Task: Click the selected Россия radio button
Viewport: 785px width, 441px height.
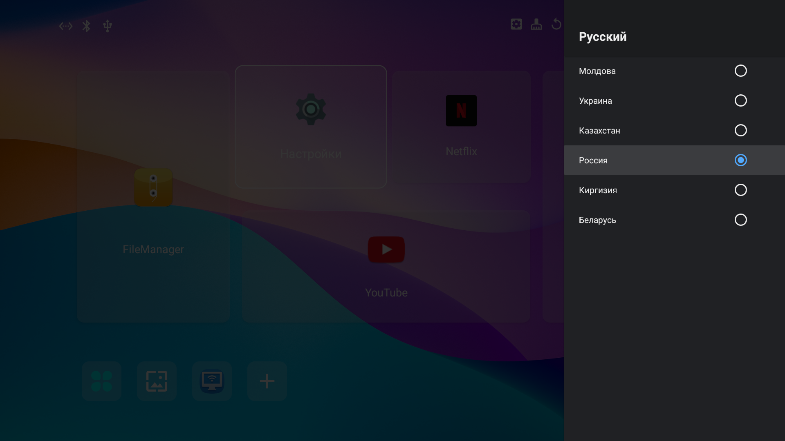Action: [x=740, y=160]
